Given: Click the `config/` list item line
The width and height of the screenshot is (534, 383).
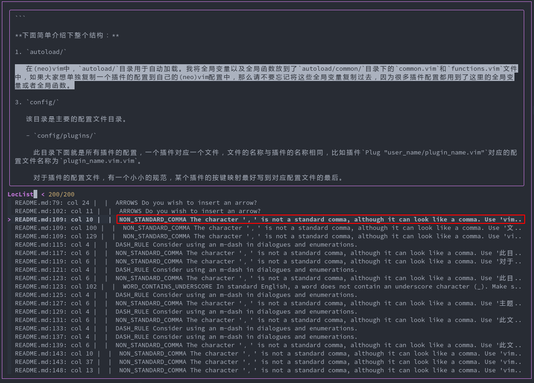Looking at the screenshot, I should (37, 102).
